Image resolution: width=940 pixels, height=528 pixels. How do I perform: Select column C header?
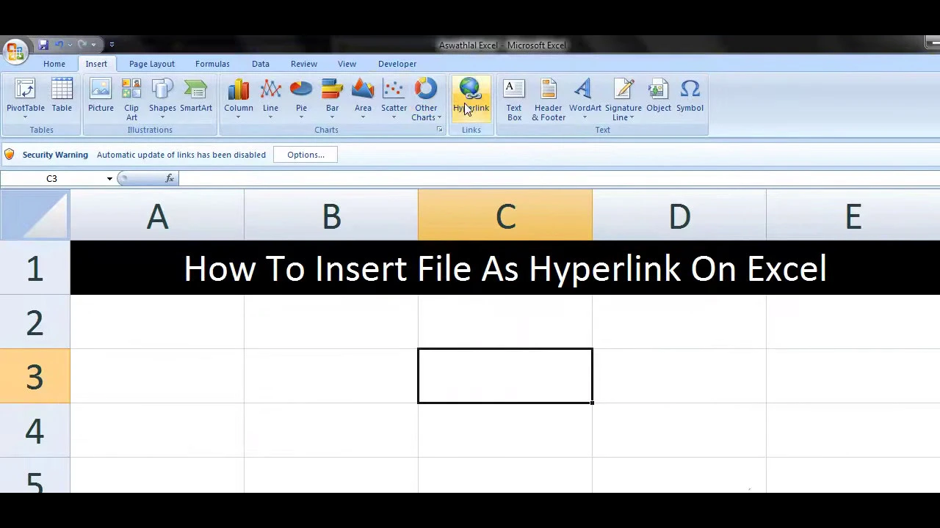[505, 215]
